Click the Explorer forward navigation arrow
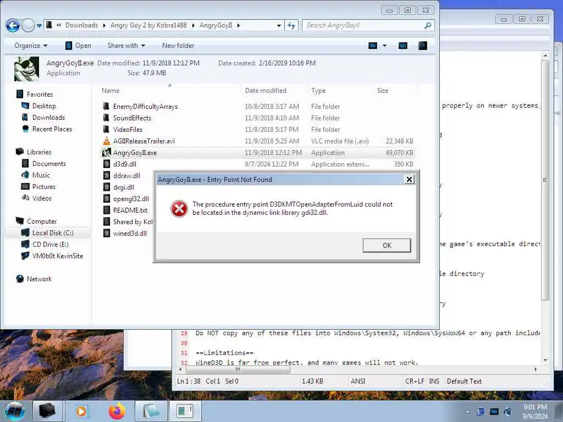This screenshot has height=422, width=563. tap(28, 25)
